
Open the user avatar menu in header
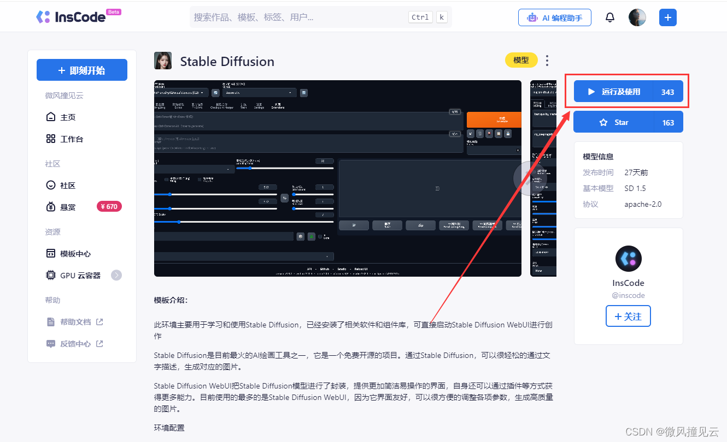(637, 17)
